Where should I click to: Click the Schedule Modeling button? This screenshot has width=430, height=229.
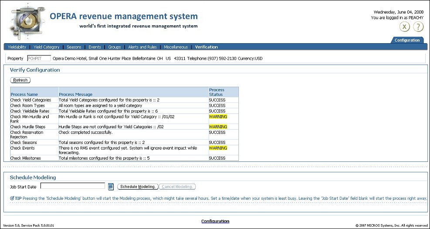pos(138,187)
